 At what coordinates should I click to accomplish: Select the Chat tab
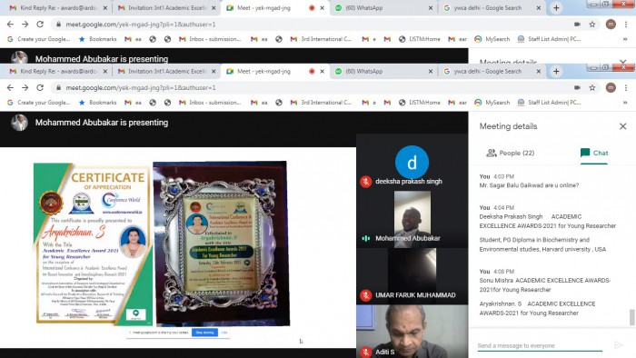pyautogui.click(x=594, y=153)
